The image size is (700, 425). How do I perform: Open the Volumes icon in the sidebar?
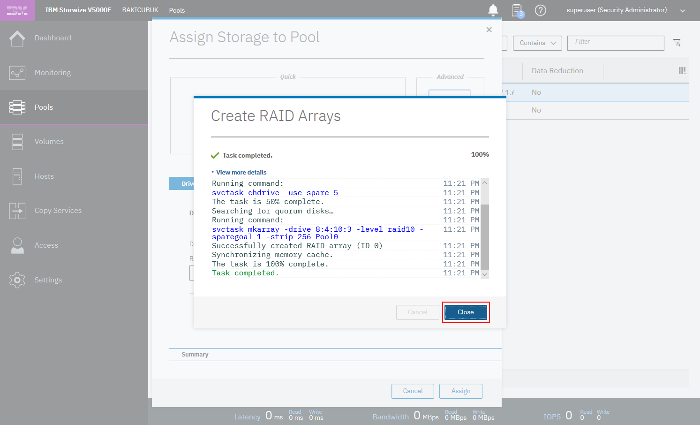coord(17,142)
